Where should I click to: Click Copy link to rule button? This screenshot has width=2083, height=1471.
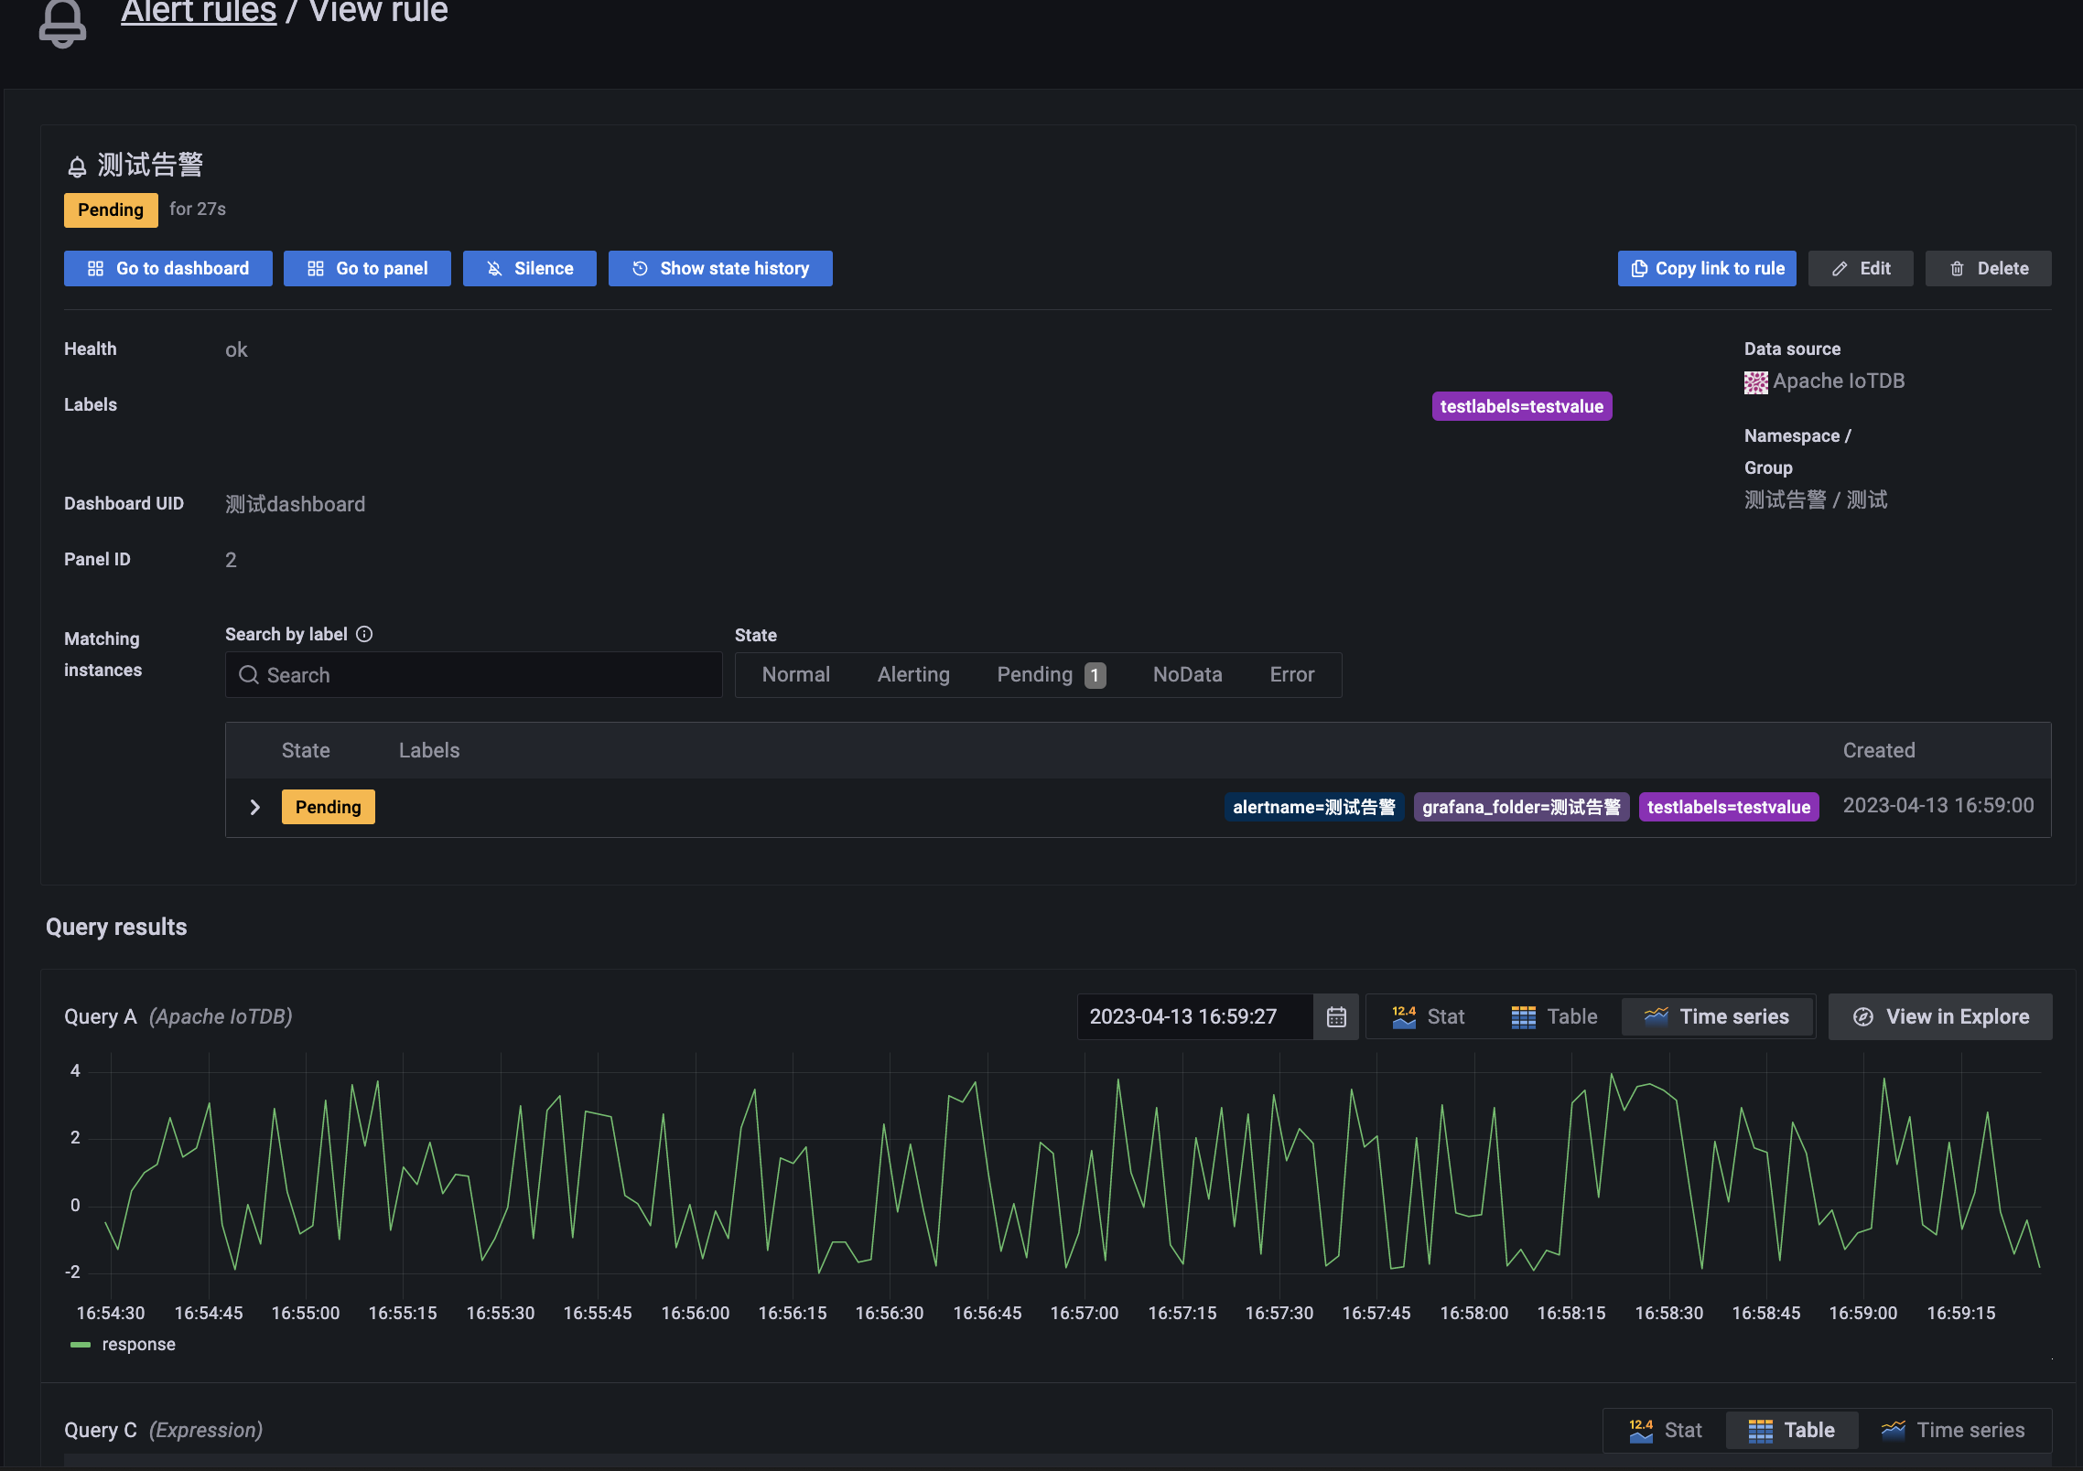(1706, 268)
